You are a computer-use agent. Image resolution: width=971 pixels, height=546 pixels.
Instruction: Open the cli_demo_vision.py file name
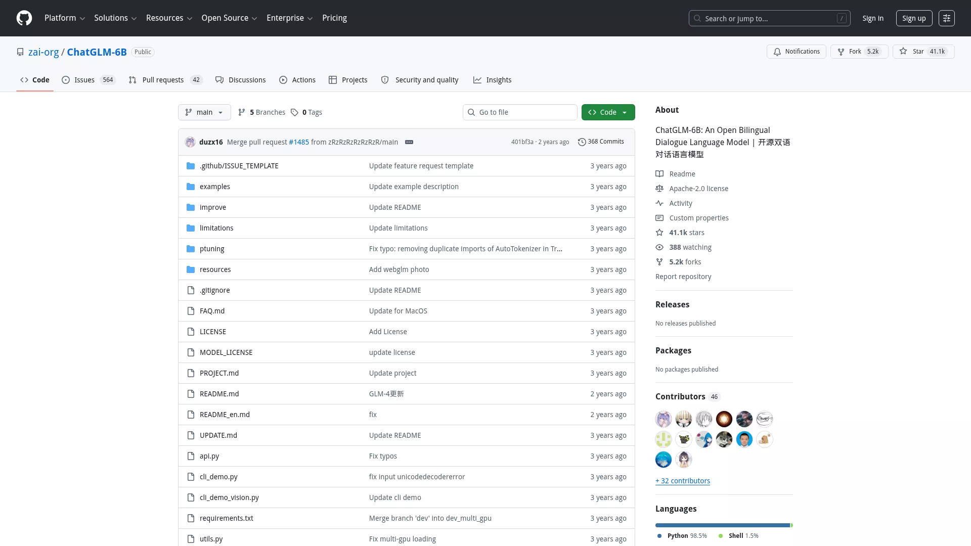click(x=229, y=497)
